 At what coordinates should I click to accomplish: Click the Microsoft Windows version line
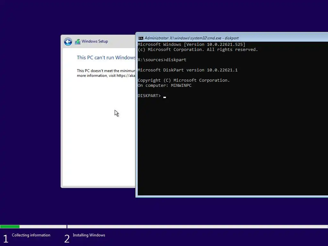tap(192, 44)
